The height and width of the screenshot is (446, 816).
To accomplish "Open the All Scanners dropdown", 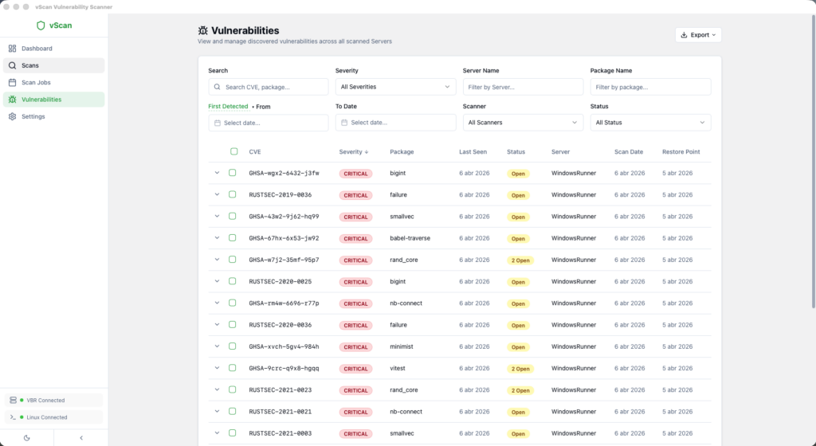I will coord(523,123).
